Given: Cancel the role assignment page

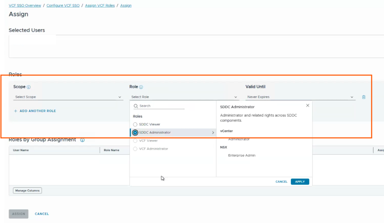Looking at the screenshot, I should (x=42, y=214).
